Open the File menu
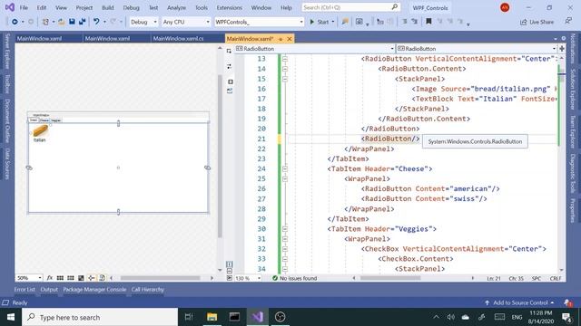 [x=24, y=7]
